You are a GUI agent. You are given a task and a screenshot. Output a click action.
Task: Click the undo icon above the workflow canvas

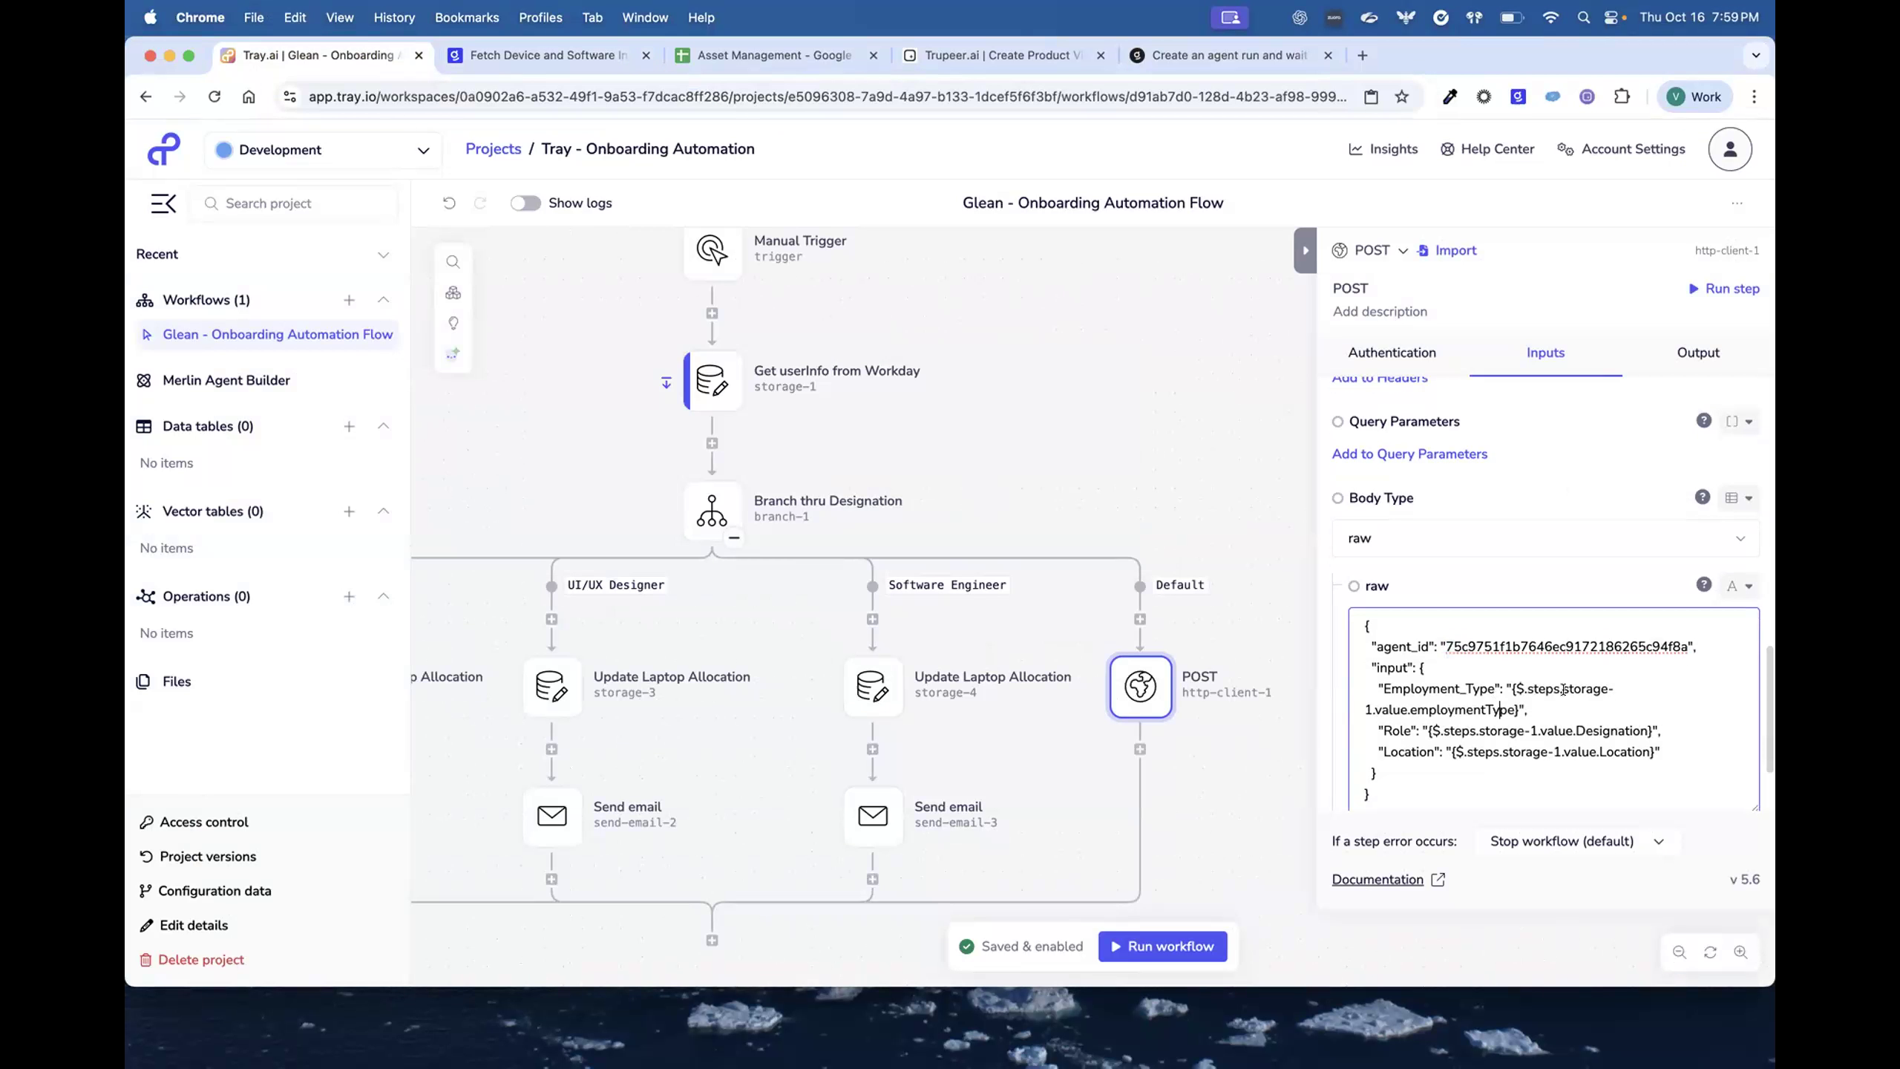[448, 203]
